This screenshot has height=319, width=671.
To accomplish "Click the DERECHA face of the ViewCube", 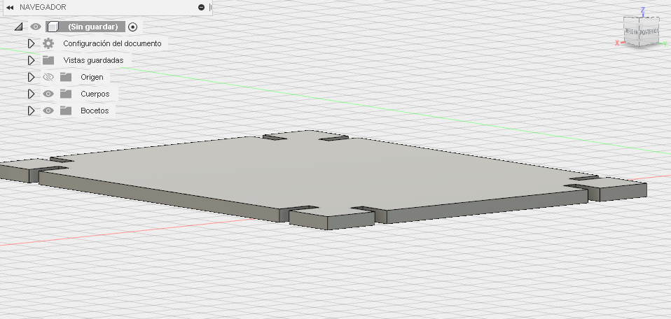I will 631,31.
